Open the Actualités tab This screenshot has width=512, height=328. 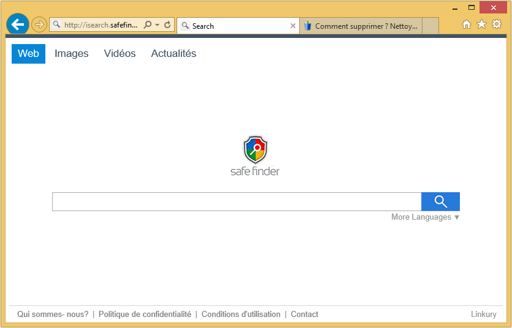174,54
